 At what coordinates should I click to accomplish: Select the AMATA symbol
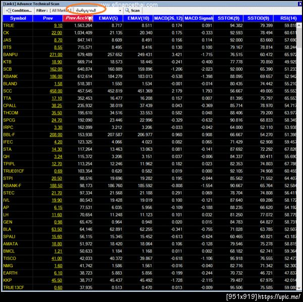pos(11,244)
